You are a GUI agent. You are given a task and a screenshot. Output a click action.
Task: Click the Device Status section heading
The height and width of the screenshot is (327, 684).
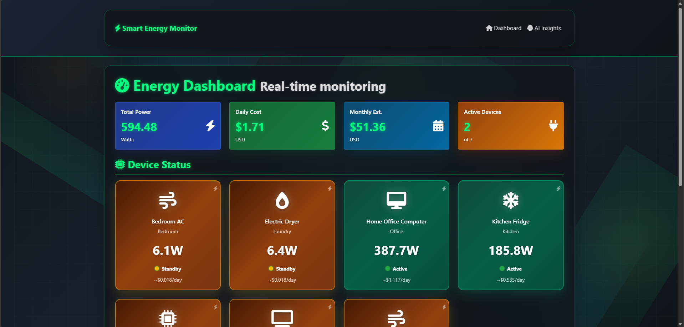click(159, 165)
